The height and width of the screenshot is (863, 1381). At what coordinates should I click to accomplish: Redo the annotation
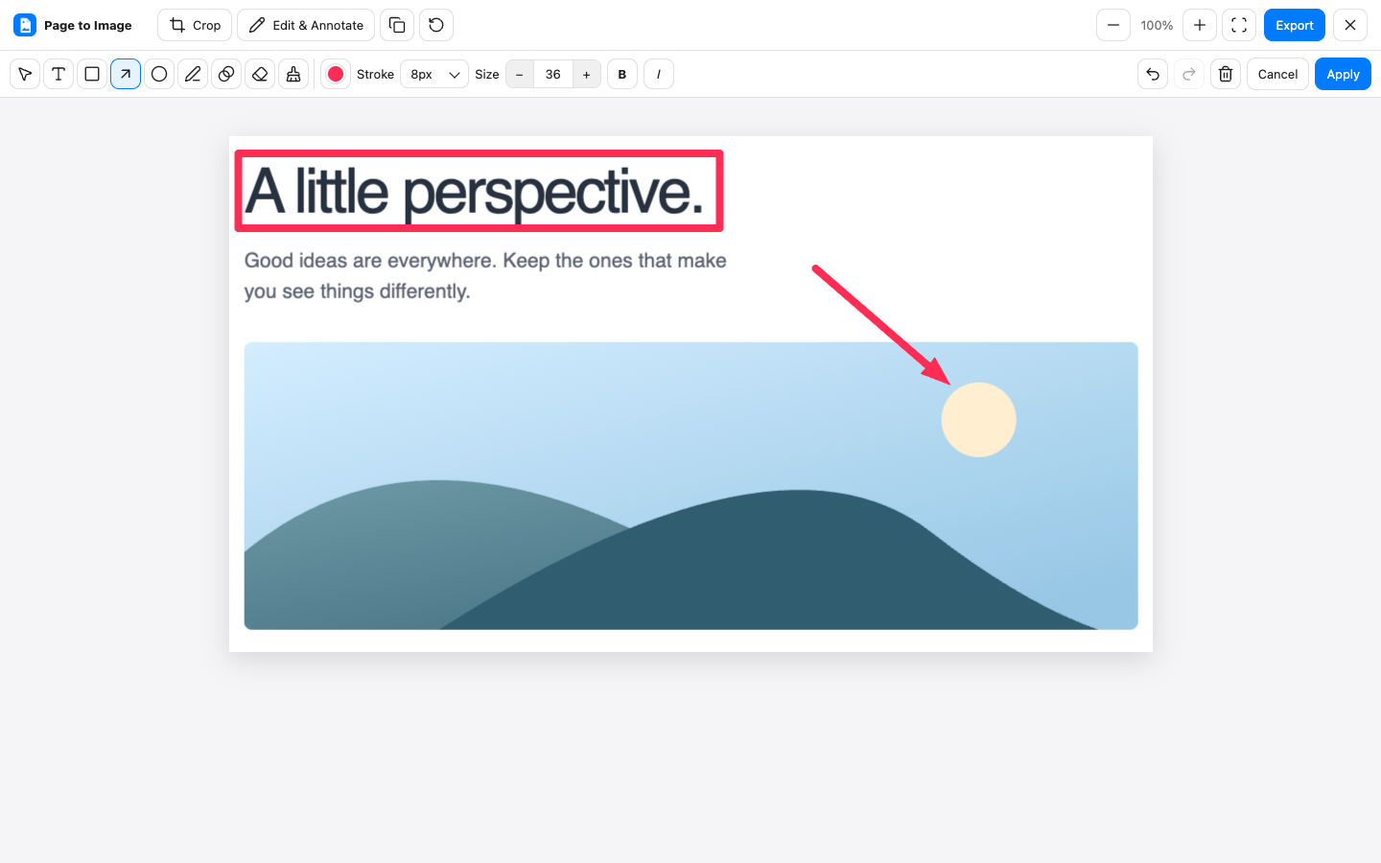click(1189, 74)
